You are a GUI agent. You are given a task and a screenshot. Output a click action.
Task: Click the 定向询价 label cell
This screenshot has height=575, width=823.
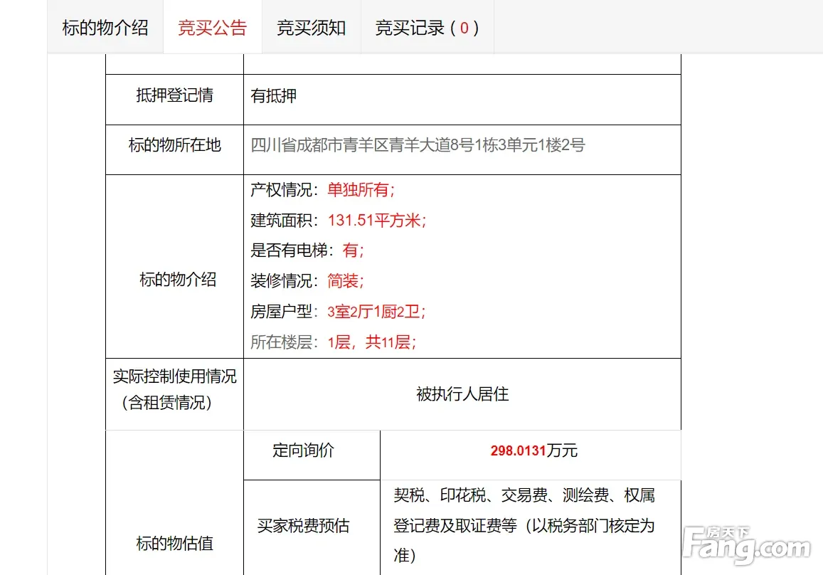pos(303,450)
